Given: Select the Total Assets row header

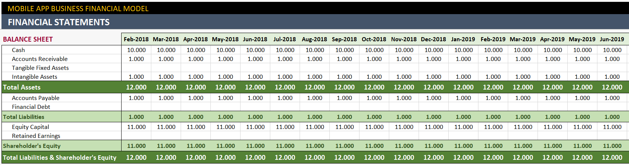Looking at the screenshot, I should 22,87.
